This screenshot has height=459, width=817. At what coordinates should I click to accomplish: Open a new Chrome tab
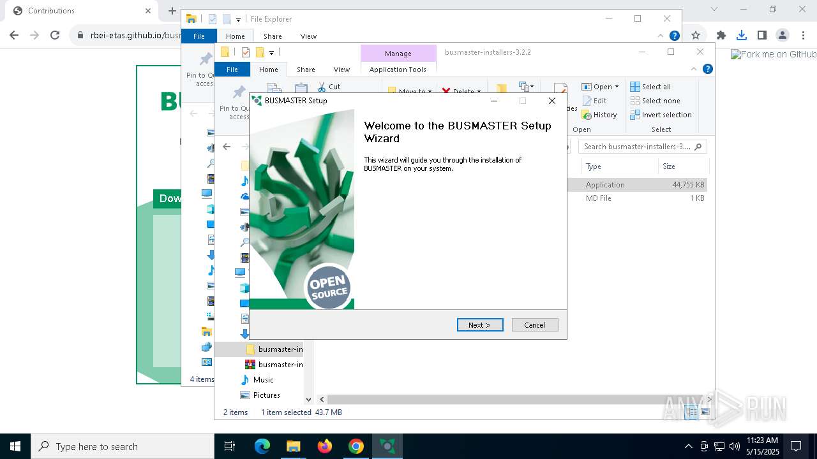(x=172, y=10)
